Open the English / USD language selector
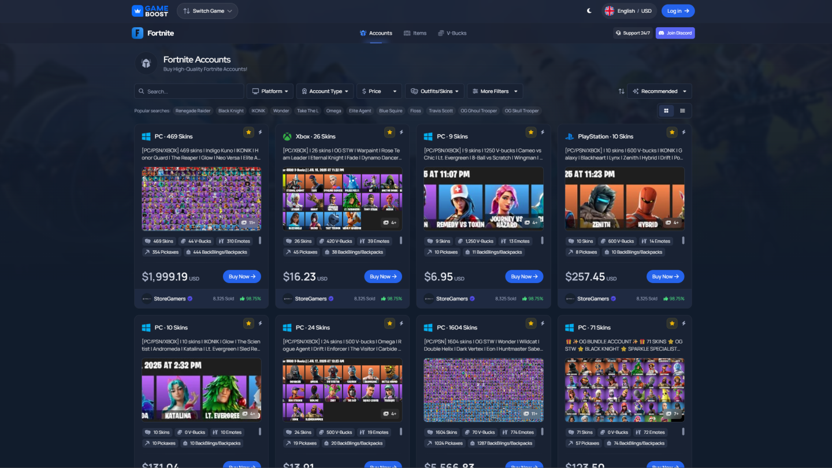832x468 pixels. click(629, 11)
